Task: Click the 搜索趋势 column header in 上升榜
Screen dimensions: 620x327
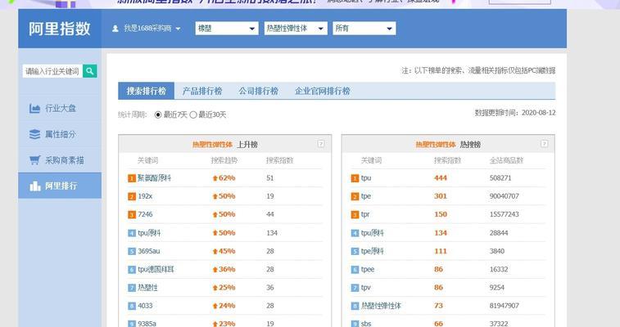Action: [224, 160]
